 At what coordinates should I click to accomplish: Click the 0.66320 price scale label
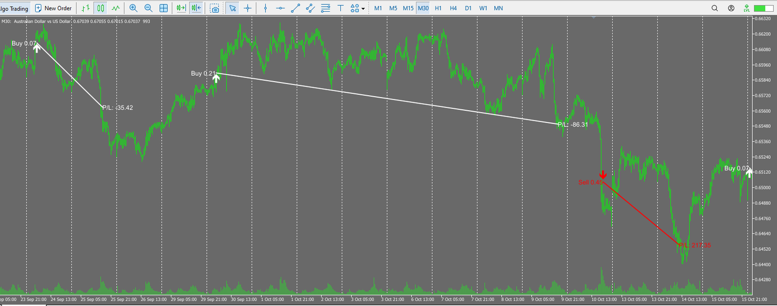click(764, 18)
